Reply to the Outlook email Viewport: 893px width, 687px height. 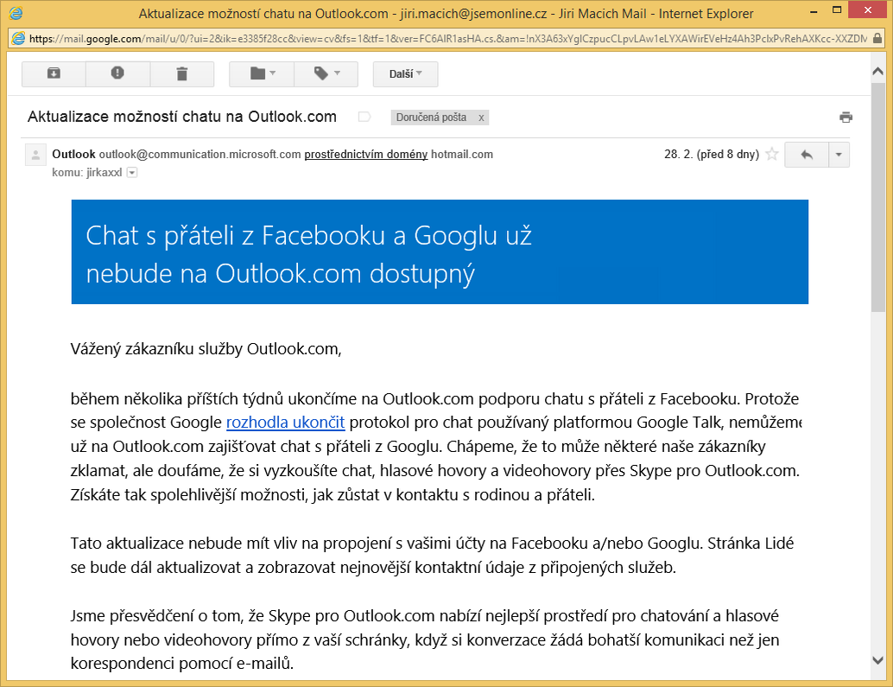[807, 155]
